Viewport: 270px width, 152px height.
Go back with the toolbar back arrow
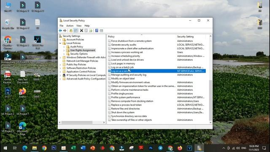pyautogui.click(x=60, y=30)
